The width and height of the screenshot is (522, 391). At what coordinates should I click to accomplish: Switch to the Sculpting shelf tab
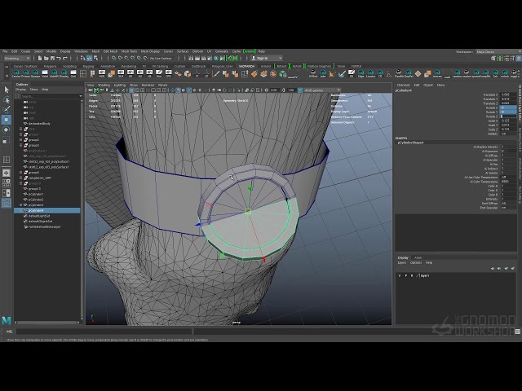pyautogui.click(x=69, y=67)
